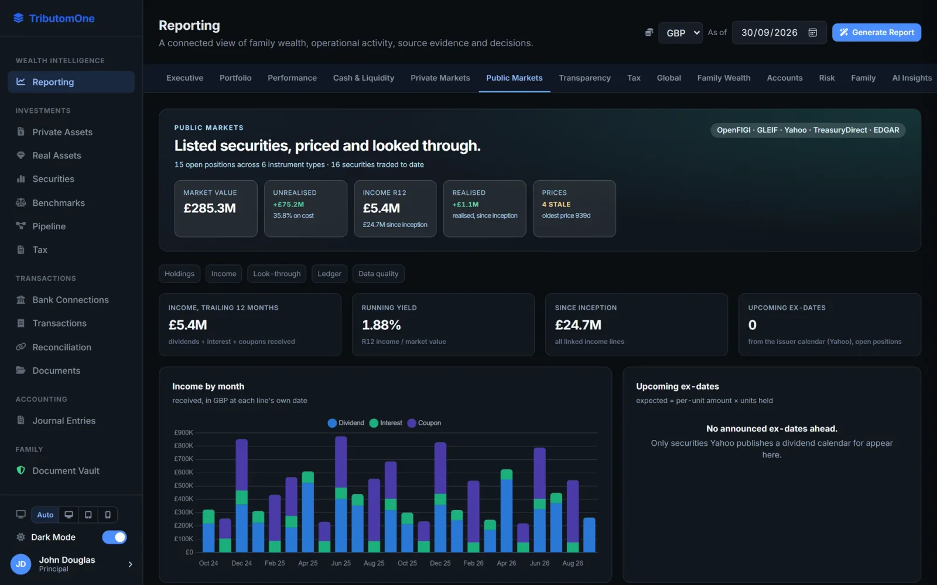937x585 pixels.
Task: Click the currency coins icon beside GBP
Action: tap(649, 32)
